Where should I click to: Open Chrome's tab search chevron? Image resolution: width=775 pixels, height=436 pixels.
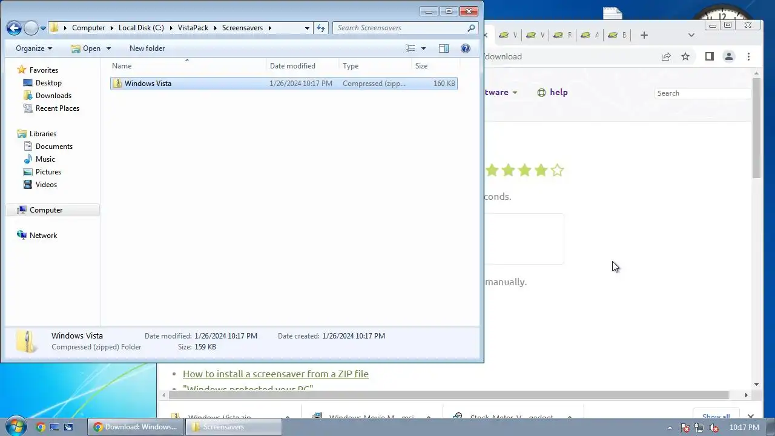(x=691, y=35)
